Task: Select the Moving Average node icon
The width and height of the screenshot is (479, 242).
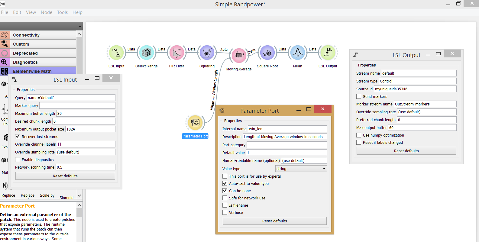Action: coord(239,55)
